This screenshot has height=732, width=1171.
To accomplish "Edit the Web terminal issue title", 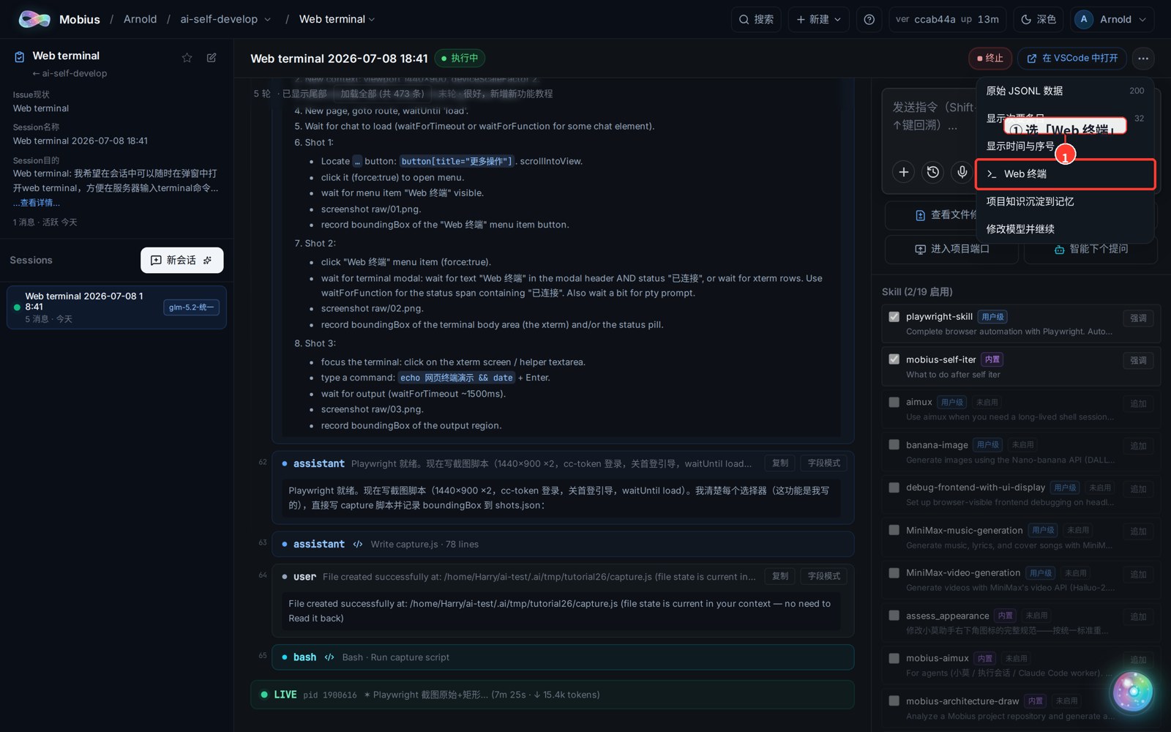I will pyautogui.click(x=212, y=58).
